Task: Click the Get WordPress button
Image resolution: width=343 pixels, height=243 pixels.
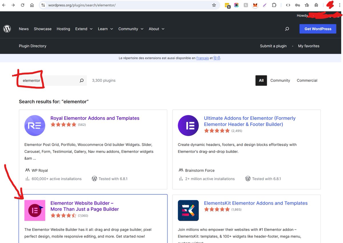Action: (x=318, y=29)
